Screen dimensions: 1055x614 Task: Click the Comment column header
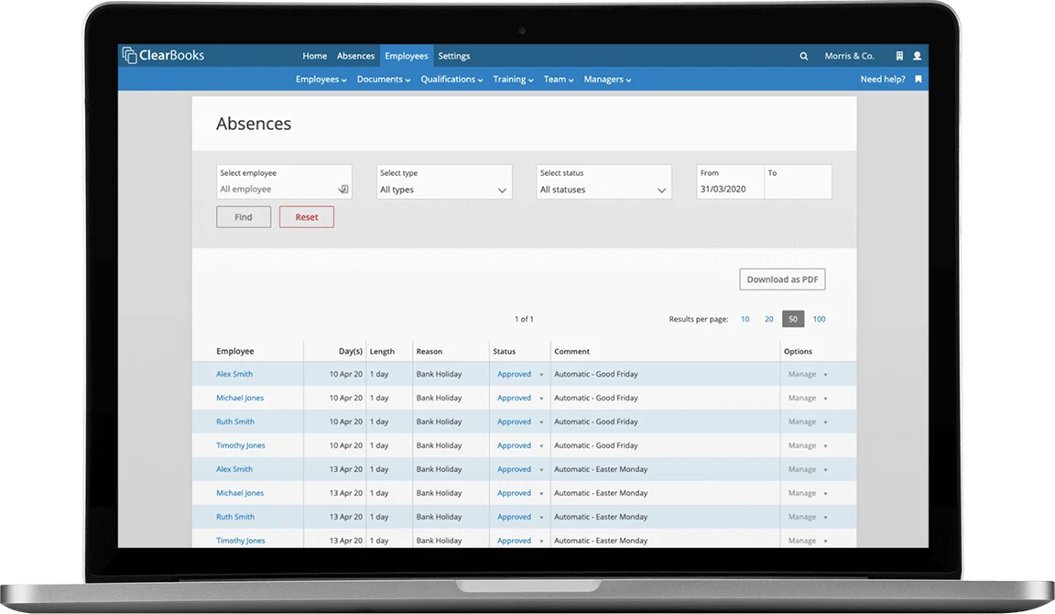click(x=571, y=351)
